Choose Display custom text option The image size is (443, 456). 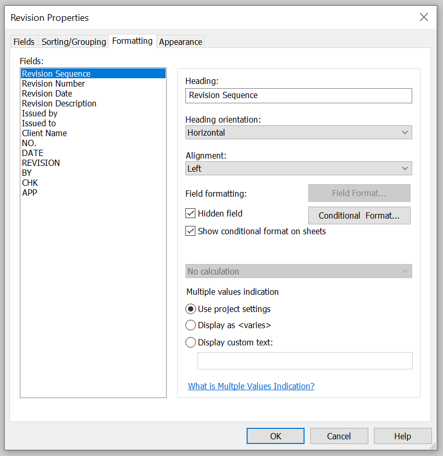[191, 342]
